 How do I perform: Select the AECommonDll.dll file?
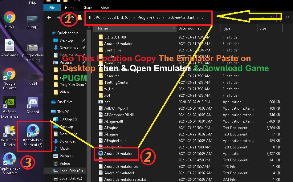119,115
